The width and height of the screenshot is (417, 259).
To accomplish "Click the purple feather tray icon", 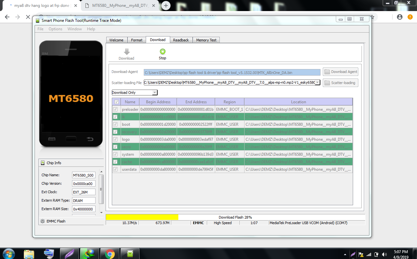I will [353, 254].
